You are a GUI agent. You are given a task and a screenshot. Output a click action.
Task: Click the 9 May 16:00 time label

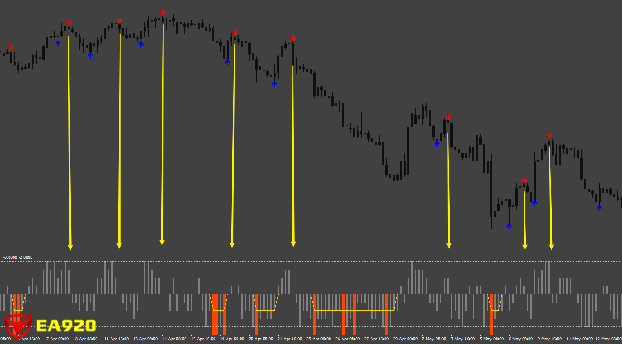549,339
